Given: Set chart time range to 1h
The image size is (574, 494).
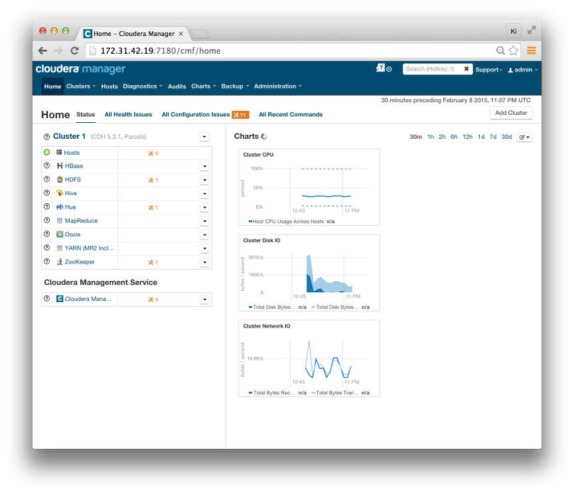Looking at the screenshot, I should [x=431, y=137].
